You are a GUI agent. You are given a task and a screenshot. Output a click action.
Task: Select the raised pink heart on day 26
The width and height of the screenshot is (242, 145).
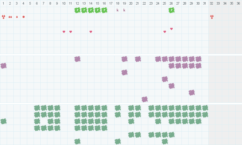171,29
